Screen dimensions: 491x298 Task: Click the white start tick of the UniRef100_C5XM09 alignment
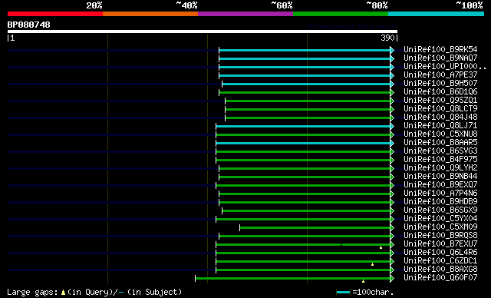[240, 228]
